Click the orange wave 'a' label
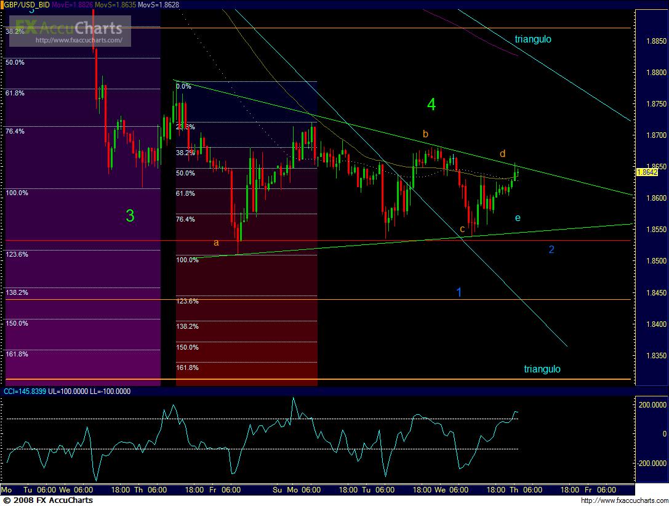 [216, 243]
